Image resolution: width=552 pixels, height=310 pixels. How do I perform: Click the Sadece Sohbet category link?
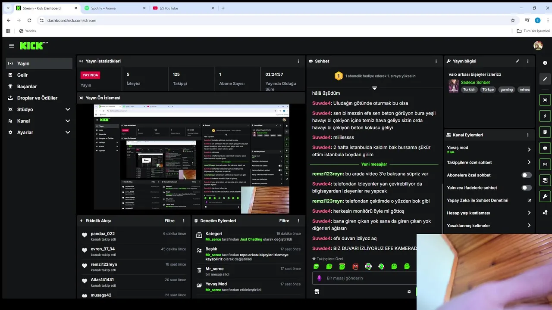point(475,82)
